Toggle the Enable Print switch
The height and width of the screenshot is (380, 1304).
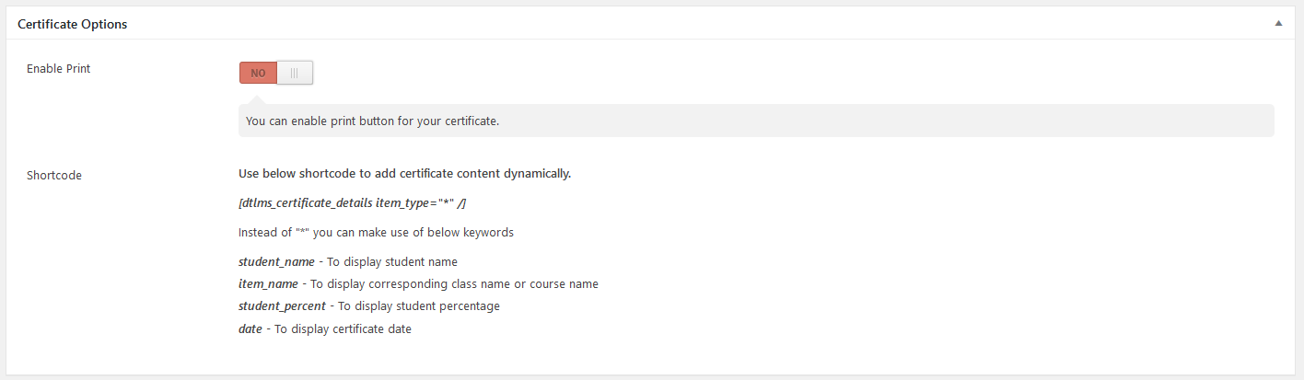(x=276, y=73)
